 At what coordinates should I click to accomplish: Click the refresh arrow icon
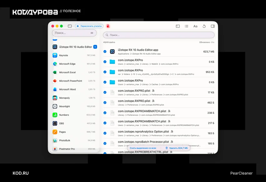click(x=204, y=26)
